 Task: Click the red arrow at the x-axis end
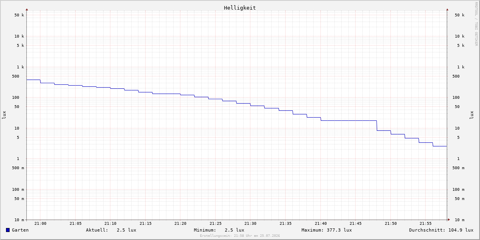click(449, 220)
